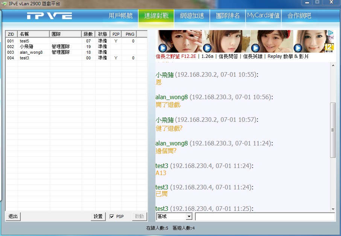Click the chat scrollbar thumb

click(x=333, y=130)
